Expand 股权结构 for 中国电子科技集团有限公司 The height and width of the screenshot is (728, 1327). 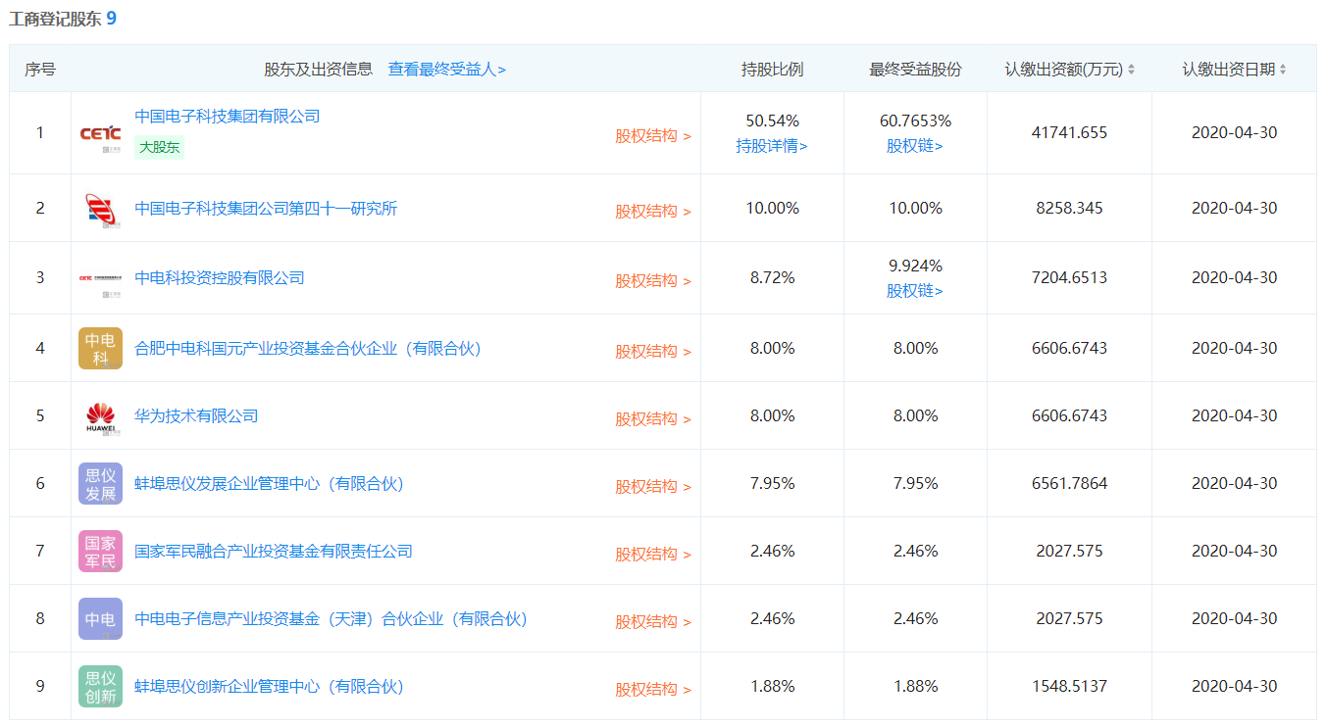[653, 136]
